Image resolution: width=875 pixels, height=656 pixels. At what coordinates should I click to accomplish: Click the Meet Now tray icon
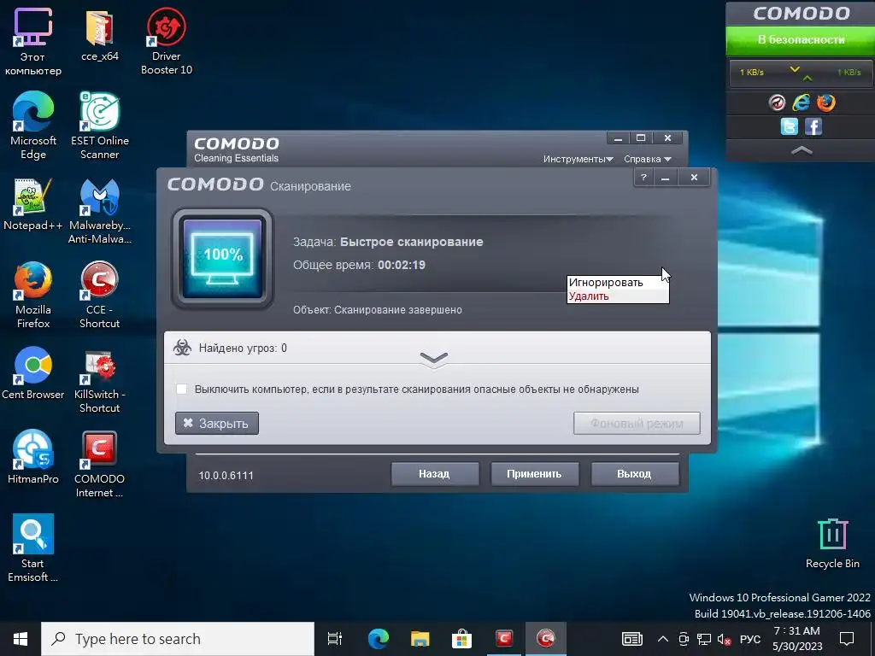click(x=684, y=639)
